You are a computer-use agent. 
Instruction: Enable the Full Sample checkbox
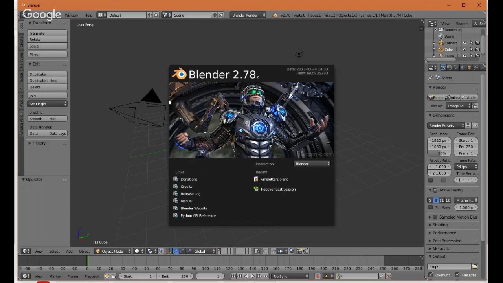pos(431,208)
